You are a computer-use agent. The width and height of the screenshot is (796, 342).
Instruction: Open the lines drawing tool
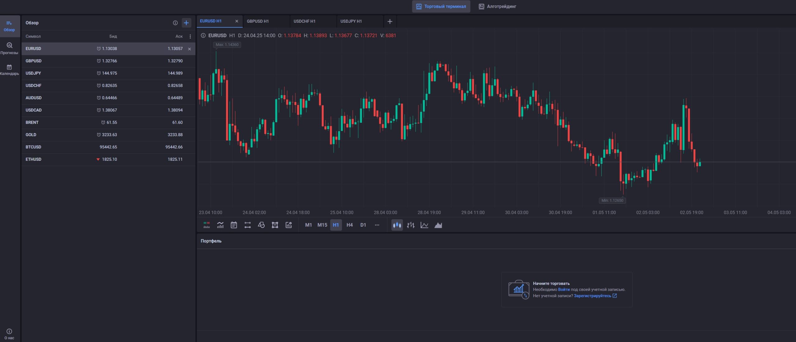[x=248, y=225]
